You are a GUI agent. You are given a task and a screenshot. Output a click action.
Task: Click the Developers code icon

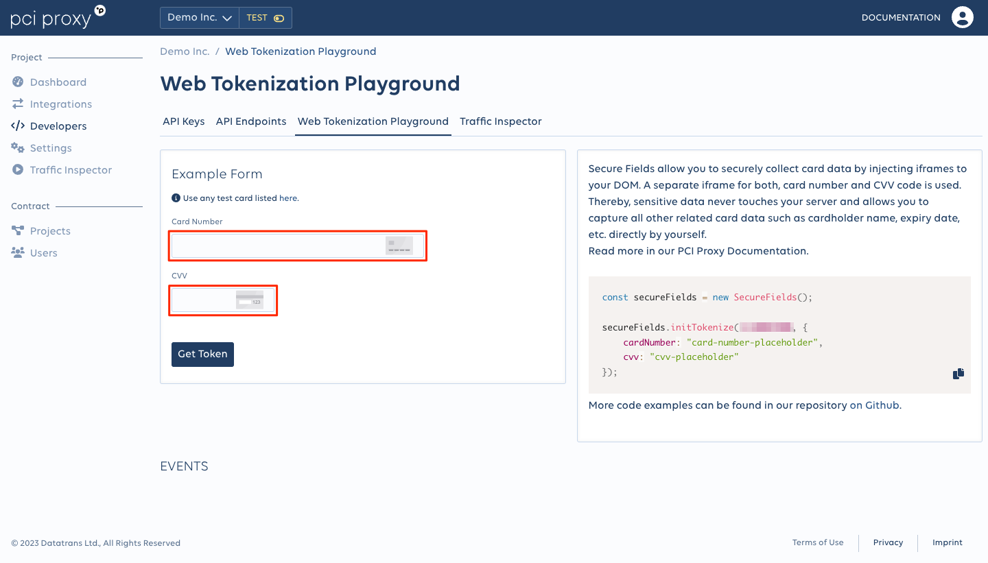[18, 126]
